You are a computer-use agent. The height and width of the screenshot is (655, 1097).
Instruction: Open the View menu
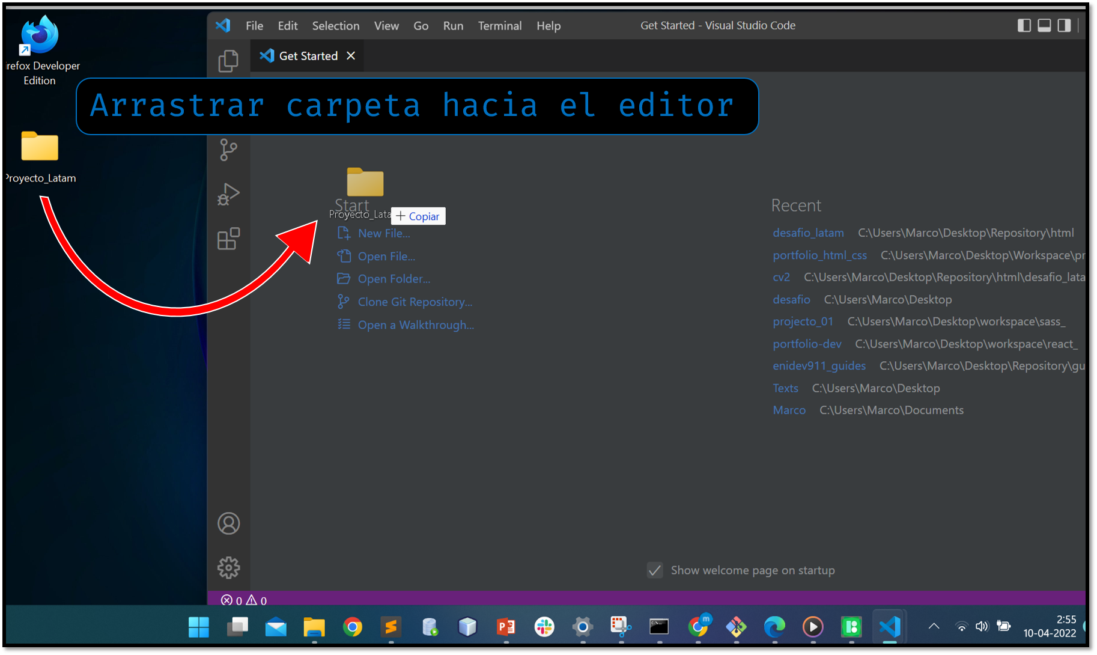click(x=386, y=26)
